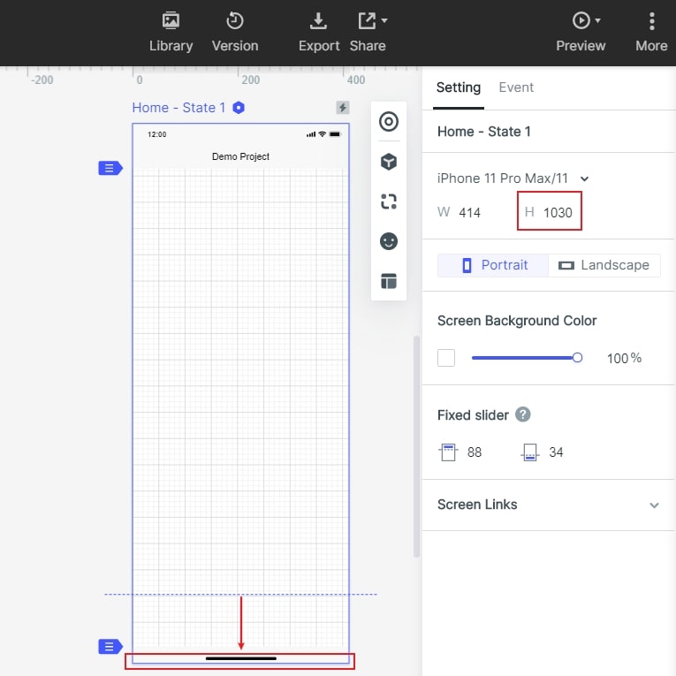
Task: Open the iPhone 11 Pro Max/11 device dropdown
Action: [513, 178]
